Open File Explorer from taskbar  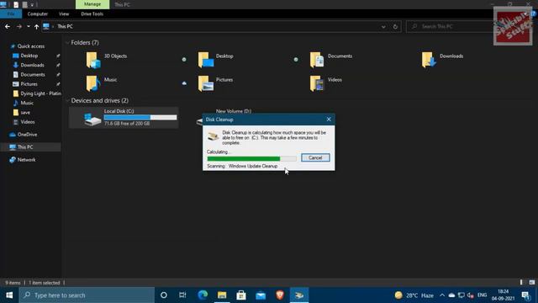point(222,295)
